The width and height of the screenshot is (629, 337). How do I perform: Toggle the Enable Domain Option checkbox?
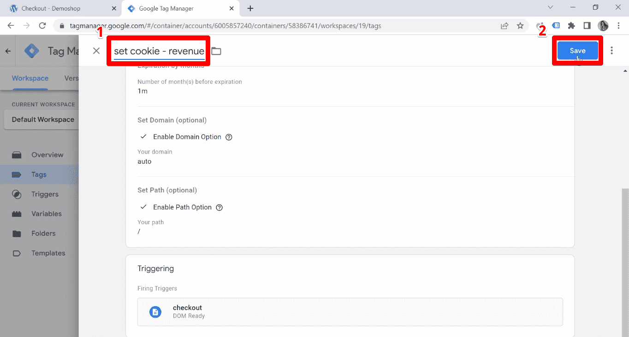click(x=143, y=137)
